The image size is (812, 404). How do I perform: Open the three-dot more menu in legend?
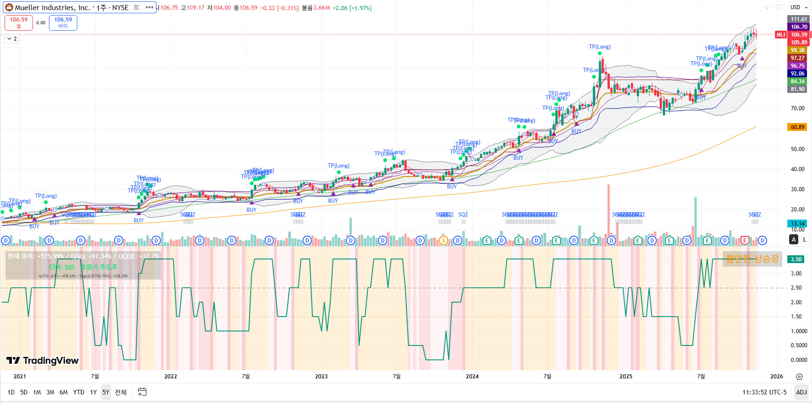click(150, 7)
